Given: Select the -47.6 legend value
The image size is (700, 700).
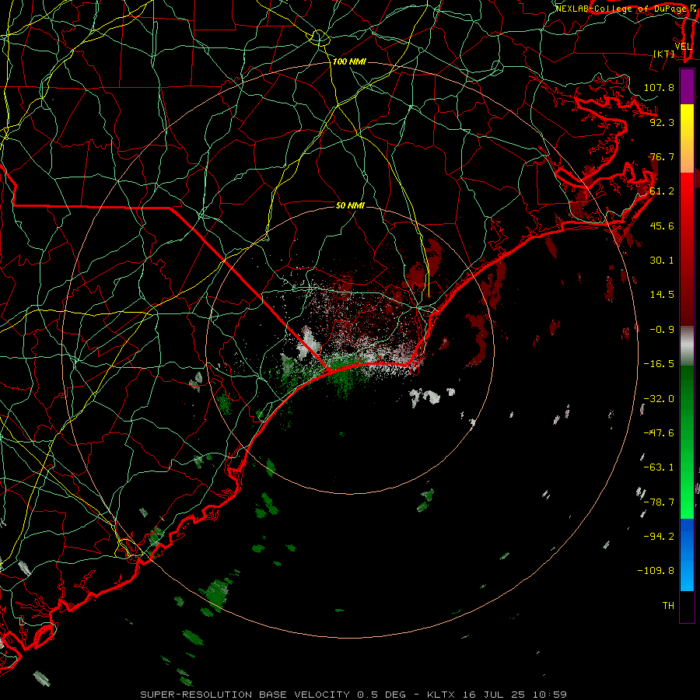Looking at the screenshot, I should (659, 433).
